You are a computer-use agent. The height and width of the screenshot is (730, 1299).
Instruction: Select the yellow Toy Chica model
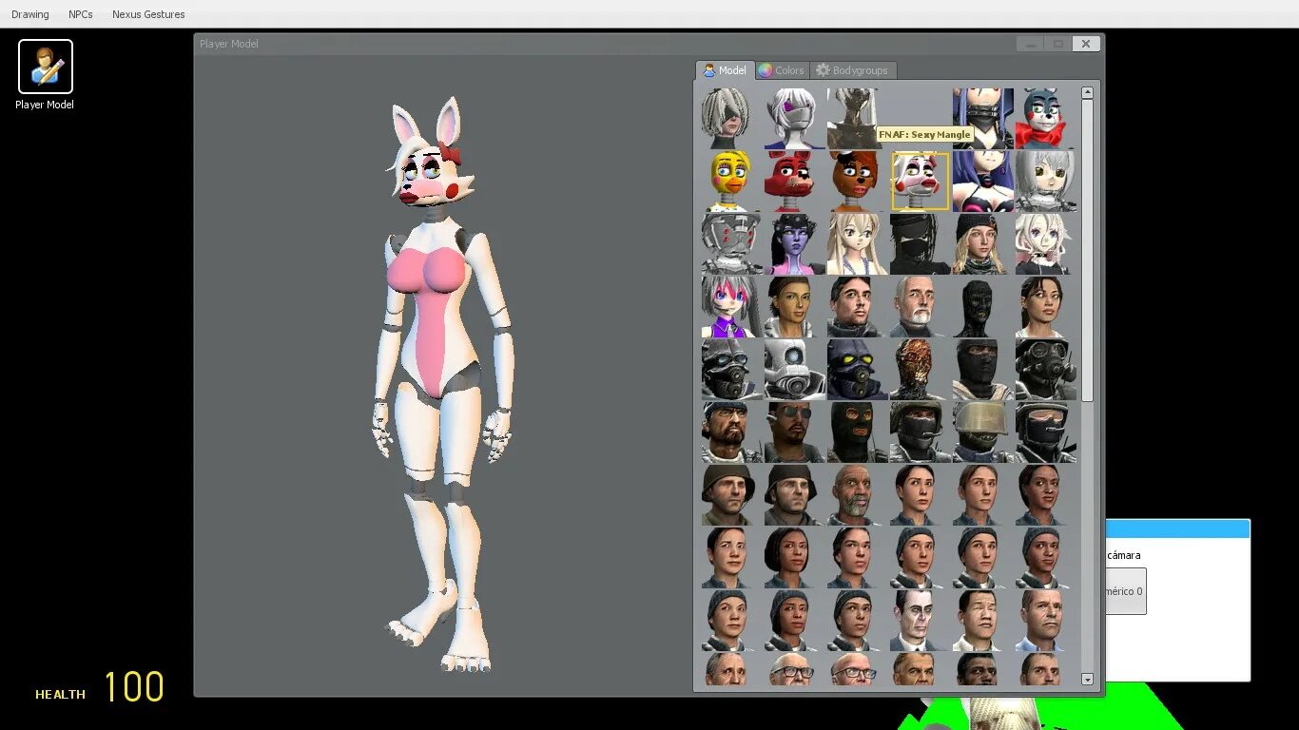pyautogui.click(x=731, y=181)
